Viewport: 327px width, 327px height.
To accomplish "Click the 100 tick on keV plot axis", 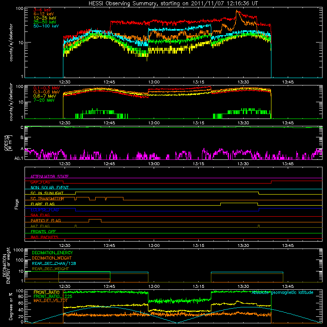I will pos(20,9).
